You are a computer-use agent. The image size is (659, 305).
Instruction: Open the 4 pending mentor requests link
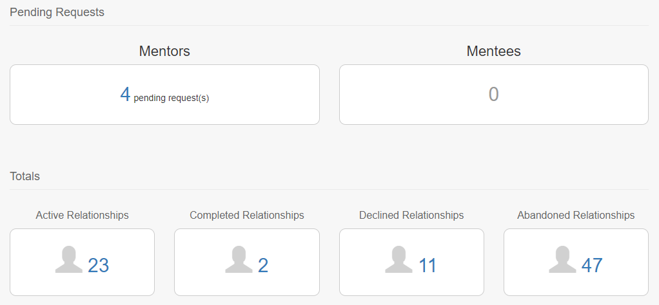click(125, 95)
